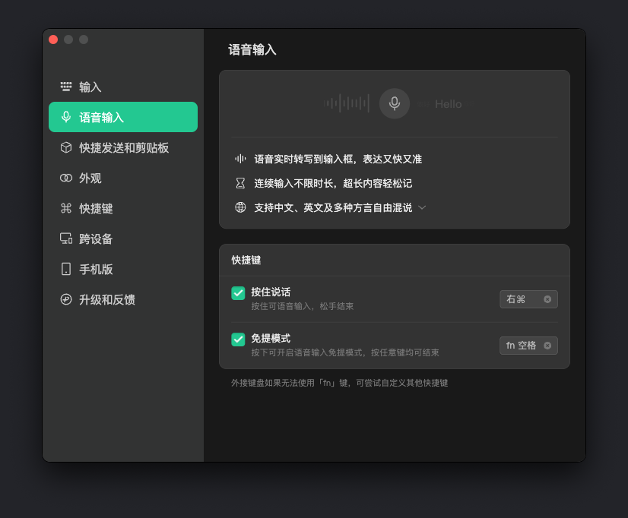Click the phone icon for 手机版

coord(66,269)
